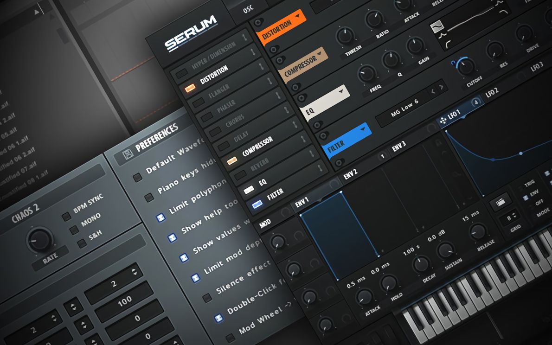Toggle the Default Wavef... preference checkbox
Viewport: 552px width, 345px height.
point(137,177)
